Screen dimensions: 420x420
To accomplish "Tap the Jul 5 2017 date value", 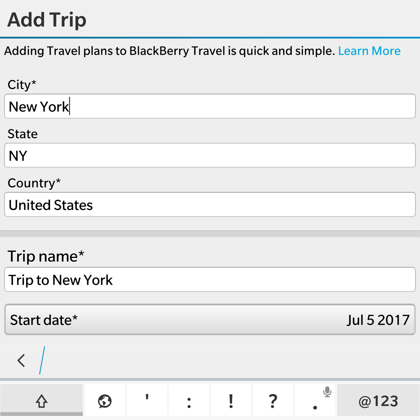I will [x=378, y=320].
